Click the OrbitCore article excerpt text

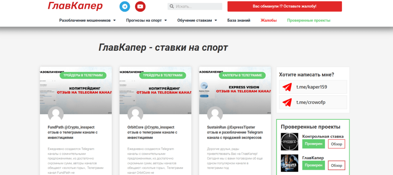[155, 161]
